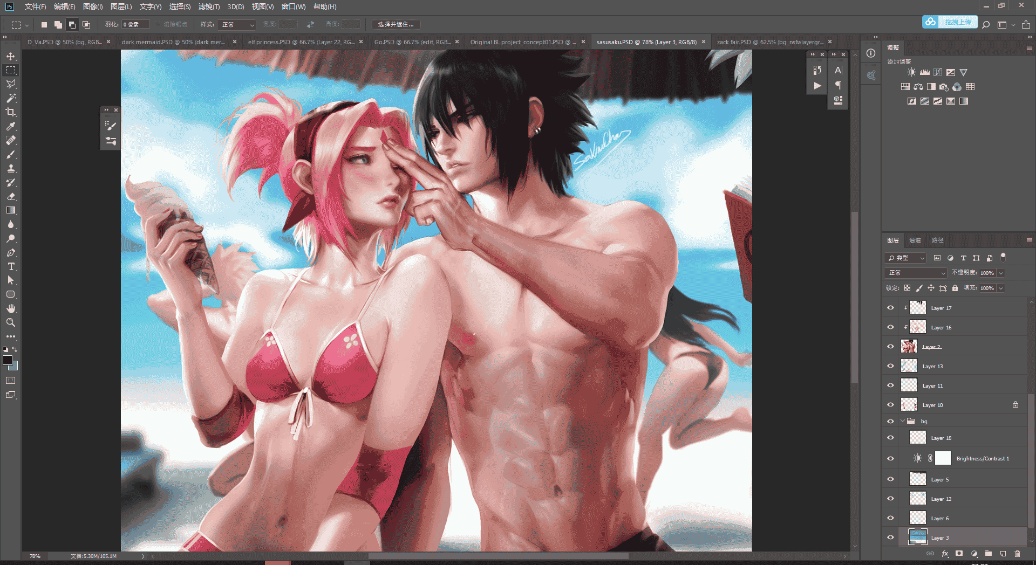
Task: Open the 图层(L) Layer menu
Action: pos(121,6)
